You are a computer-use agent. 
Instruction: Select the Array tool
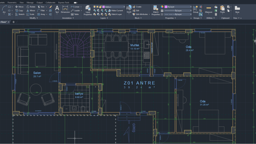[x=41, y=14]
